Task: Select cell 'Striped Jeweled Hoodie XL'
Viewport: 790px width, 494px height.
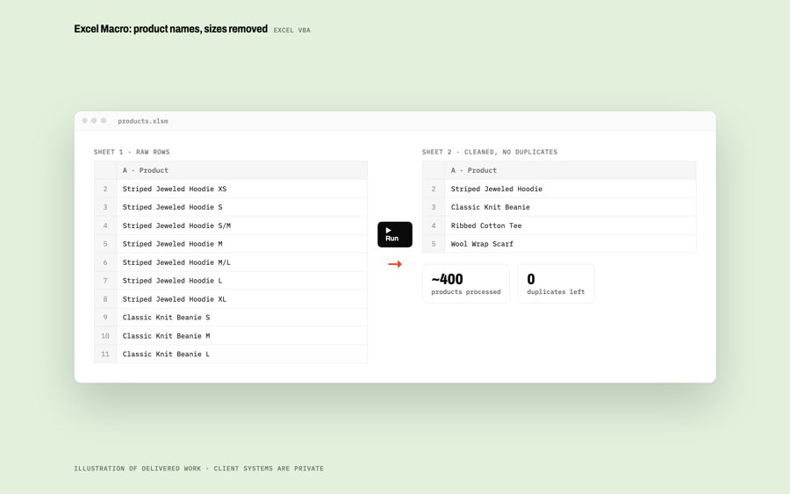Action: coord(242,299)
